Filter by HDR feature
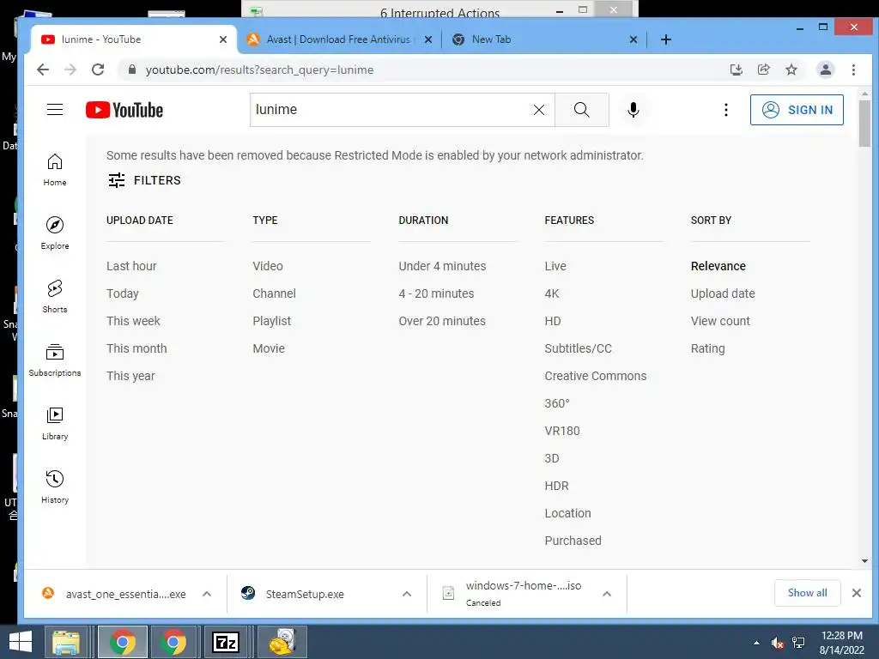 pos(556,486)
